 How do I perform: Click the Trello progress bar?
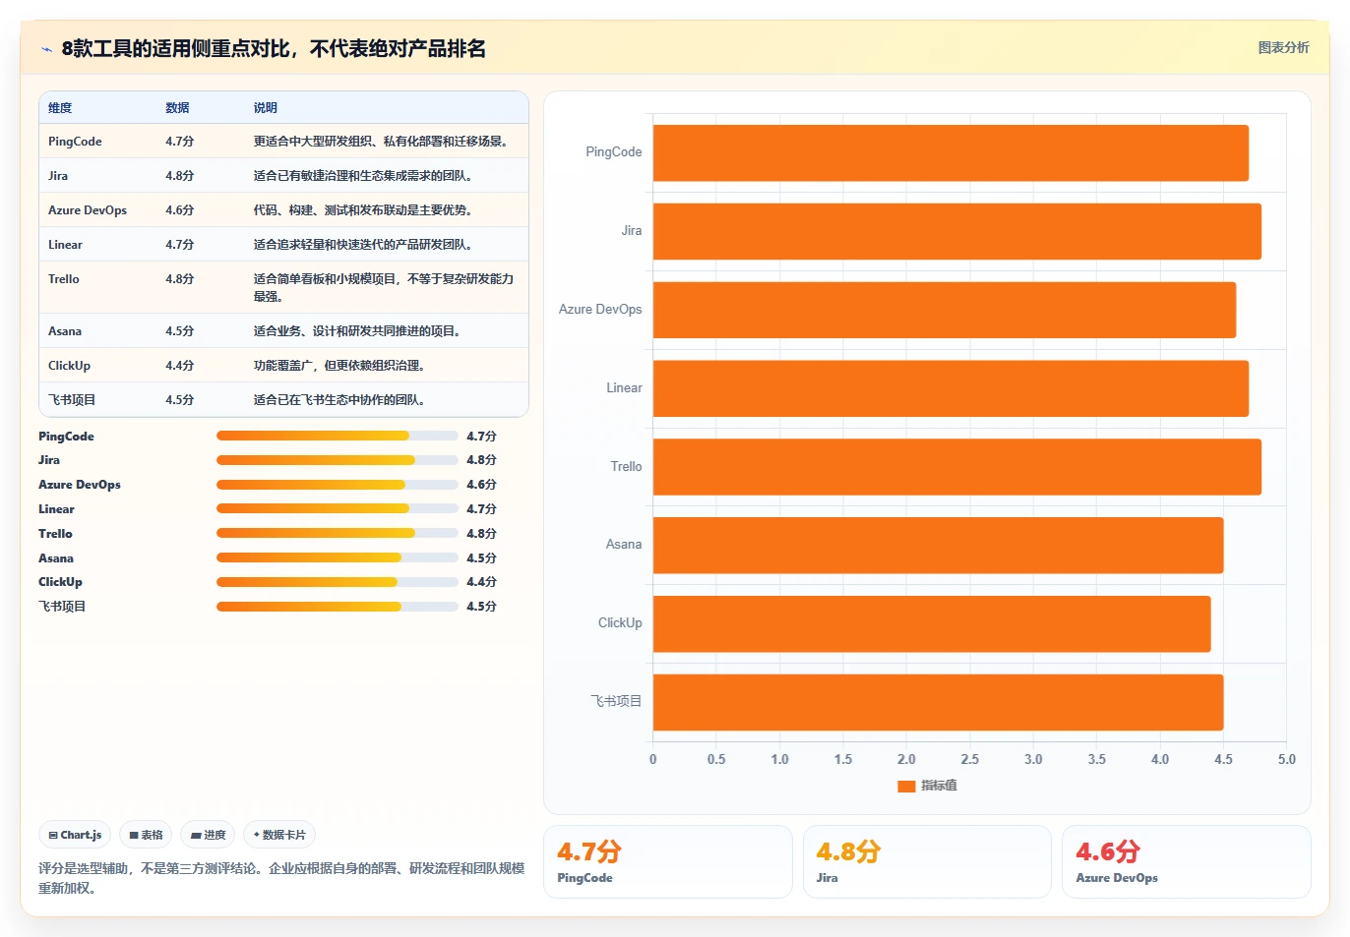click(337, 533)
